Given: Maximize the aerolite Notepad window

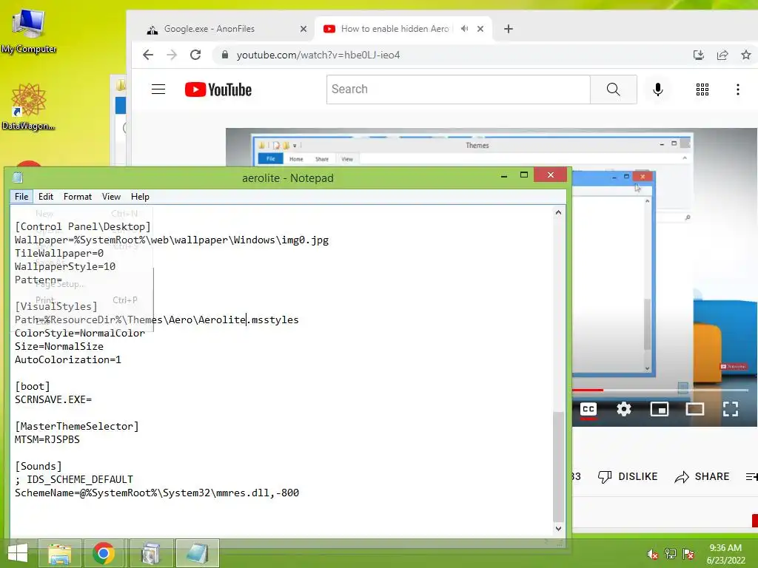Looking at the screenshot, I should [x=524, y=175].
